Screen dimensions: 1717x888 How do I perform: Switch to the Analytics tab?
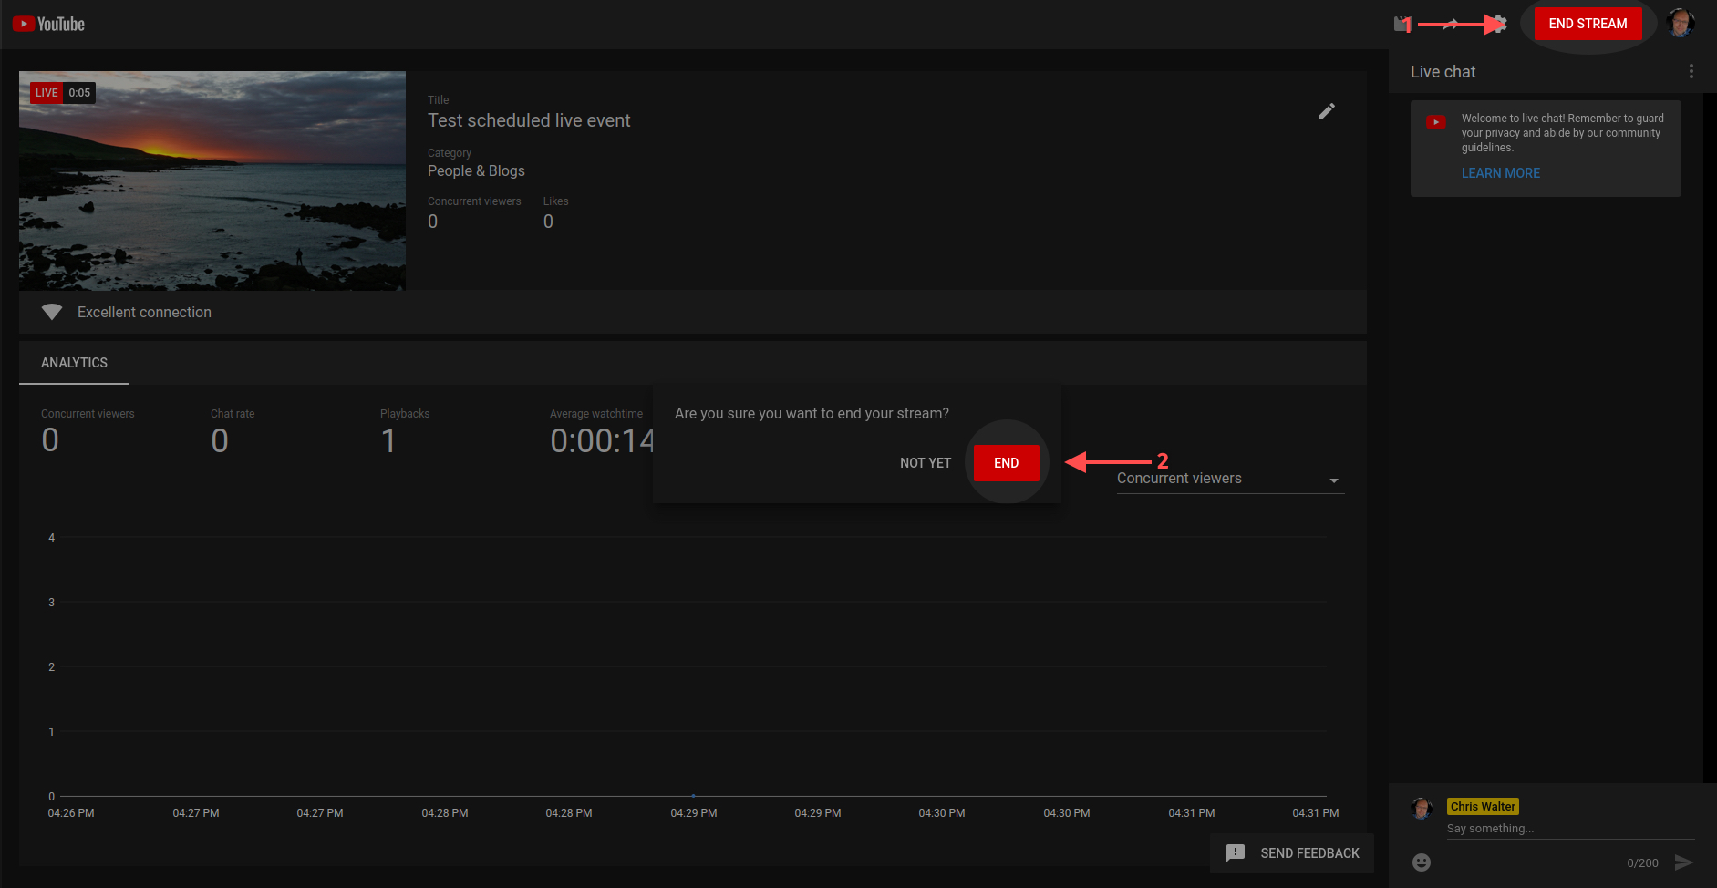(74, 363)
